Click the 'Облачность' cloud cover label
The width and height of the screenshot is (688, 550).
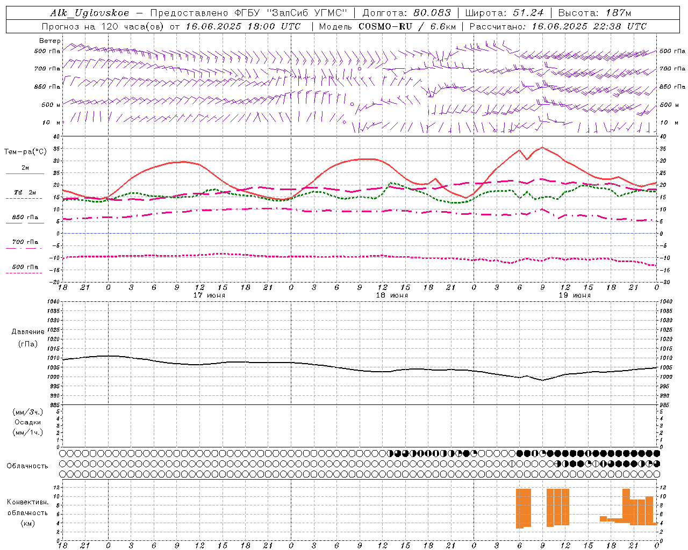pyautogui.click(x=27, y=466)
